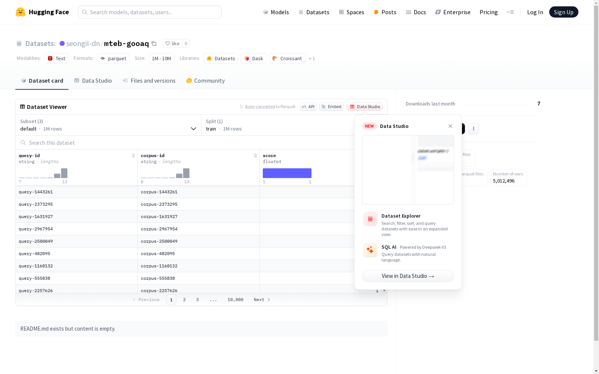The height and width of the screenshot is (374, 599).
Task: Open Datasets in the top navigation
Action: pyautogui.click(x=314, y=12)
